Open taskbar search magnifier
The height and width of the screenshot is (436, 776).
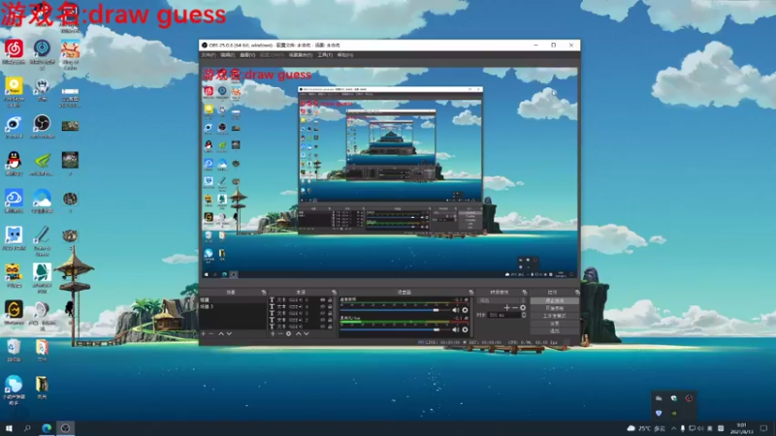pyautogui.click(x=27, y=428)
